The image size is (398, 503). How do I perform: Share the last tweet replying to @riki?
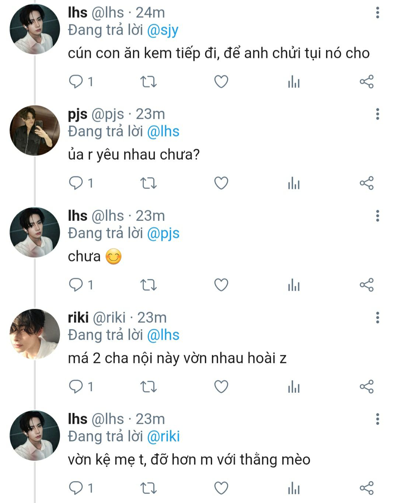tap(366, 488)
